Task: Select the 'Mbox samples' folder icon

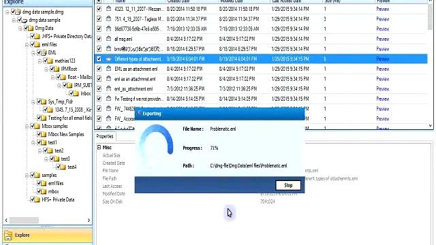Action: [37, 126]
